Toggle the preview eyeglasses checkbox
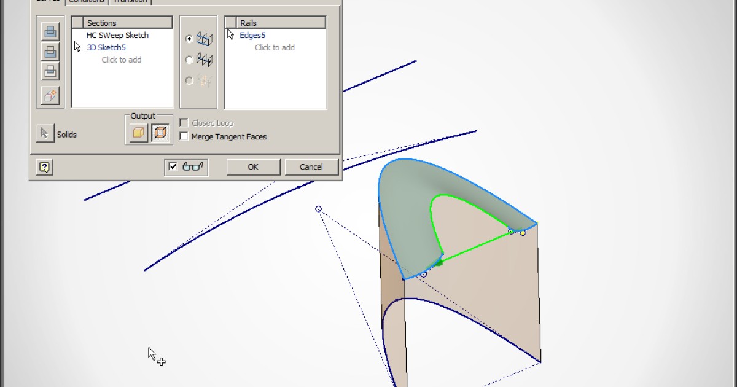 pos(174,167)
